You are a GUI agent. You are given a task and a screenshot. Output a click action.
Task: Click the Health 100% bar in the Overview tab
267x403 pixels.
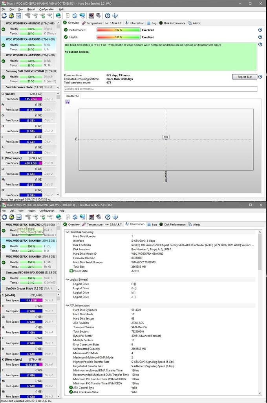coord(118,37)
